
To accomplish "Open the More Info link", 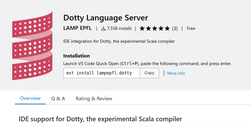I will 176,73.
